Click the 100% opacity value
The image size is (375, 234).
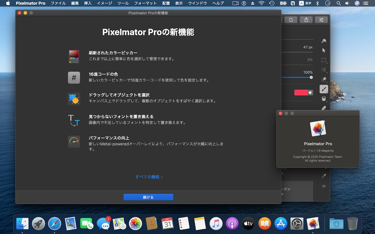pyautogui.click(x=308, y=72)
